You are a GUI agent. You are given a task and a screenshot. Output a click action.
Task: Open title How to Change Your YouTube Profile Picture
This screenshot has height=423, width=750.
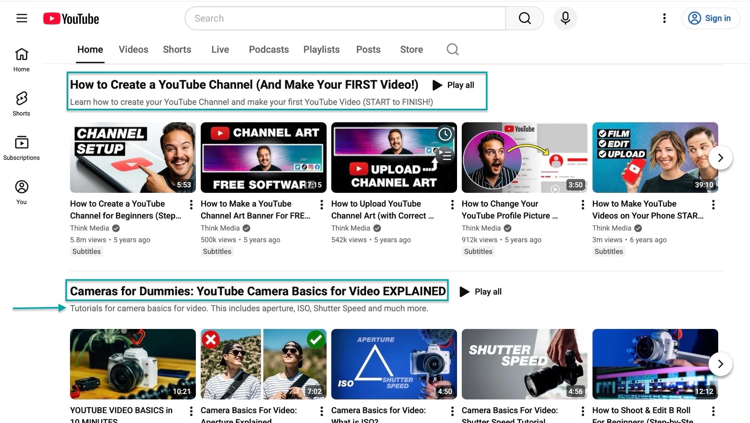point(510,210)
